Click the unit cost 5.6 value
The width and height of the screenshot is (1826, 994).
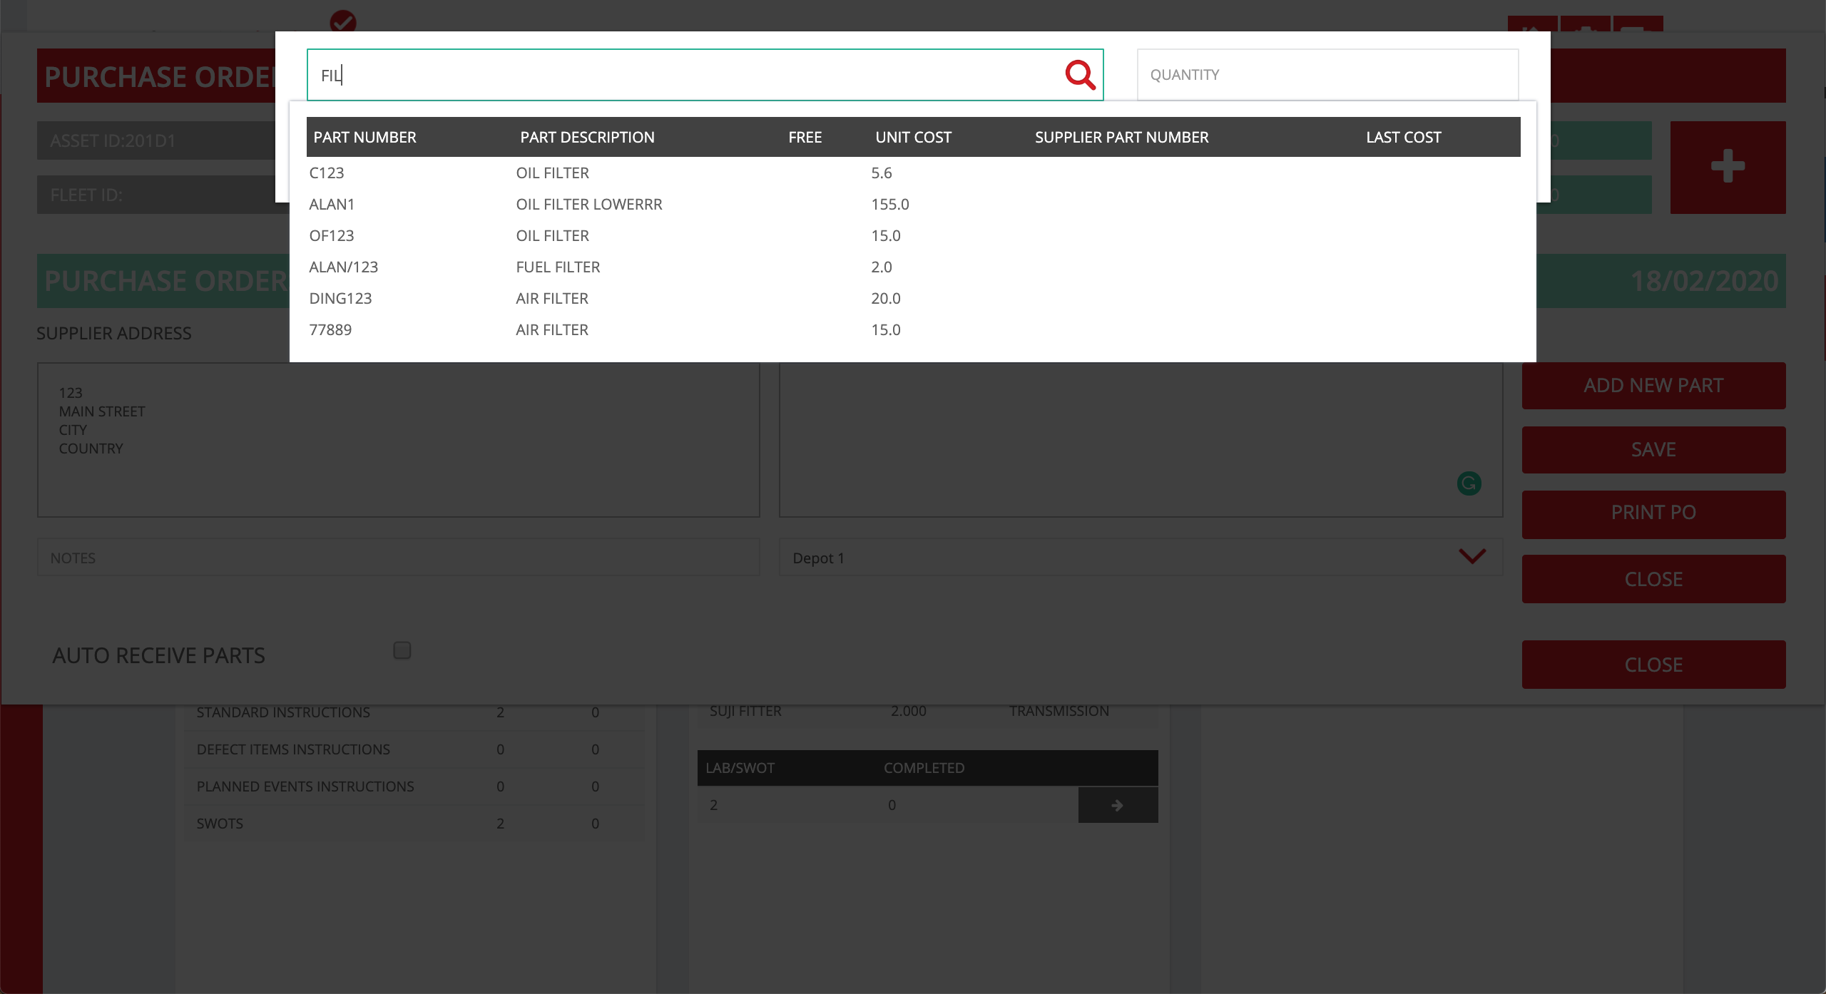click(x=882, y=173)
